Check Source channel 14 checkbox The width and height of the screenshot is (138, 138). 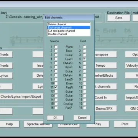(x=56, y=100)
